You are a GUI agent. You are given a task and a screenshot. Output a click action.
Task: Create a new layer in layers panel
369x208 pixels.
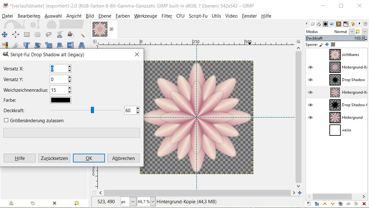(x=309, y=204)
